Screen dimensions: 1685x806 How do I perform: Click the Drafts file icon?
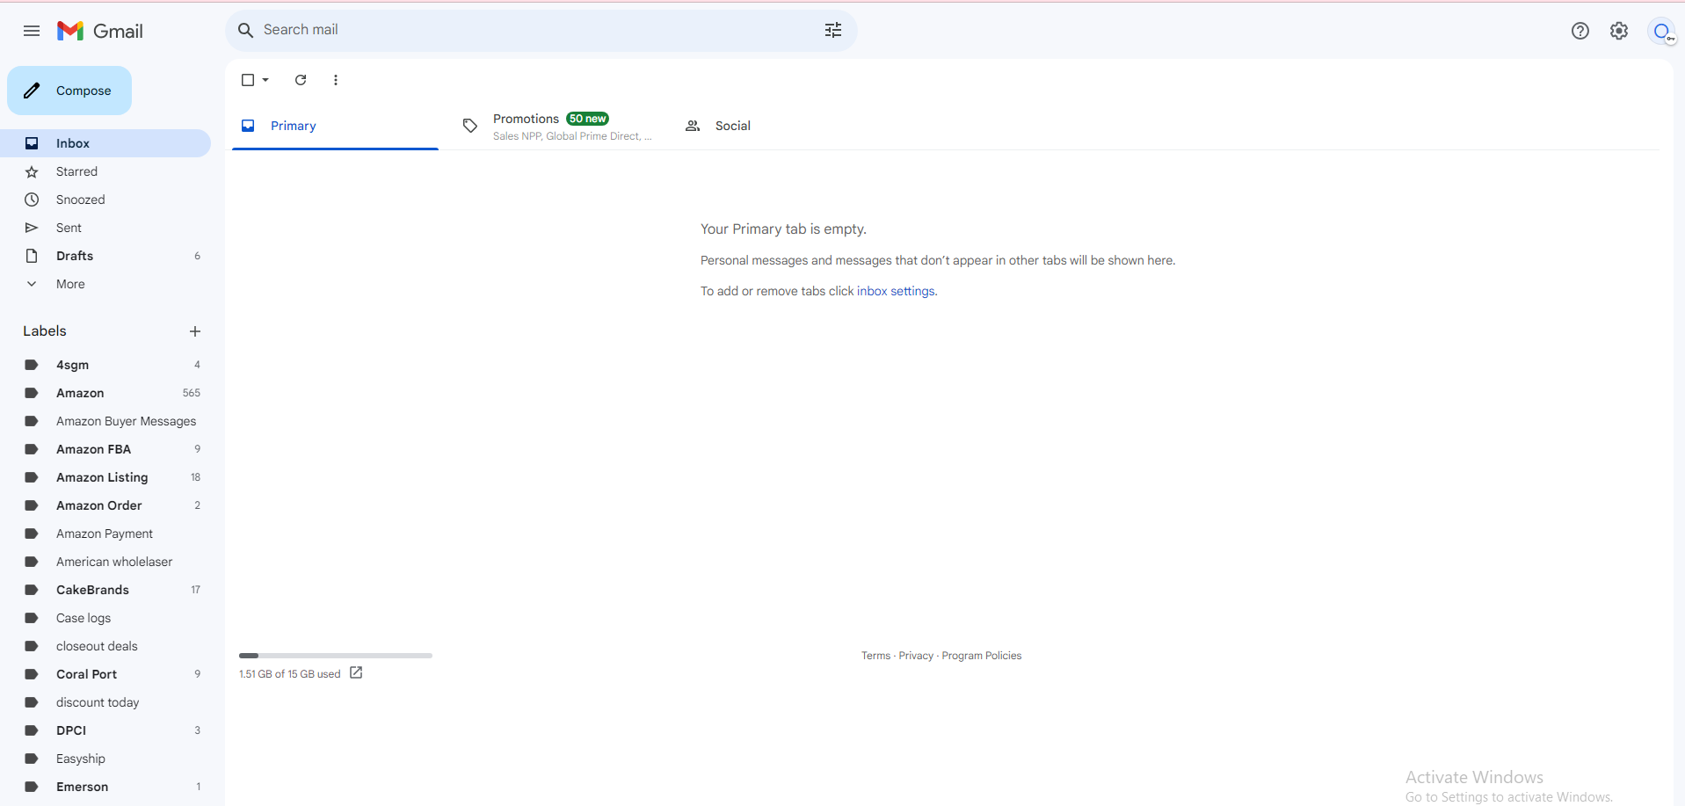32,256
